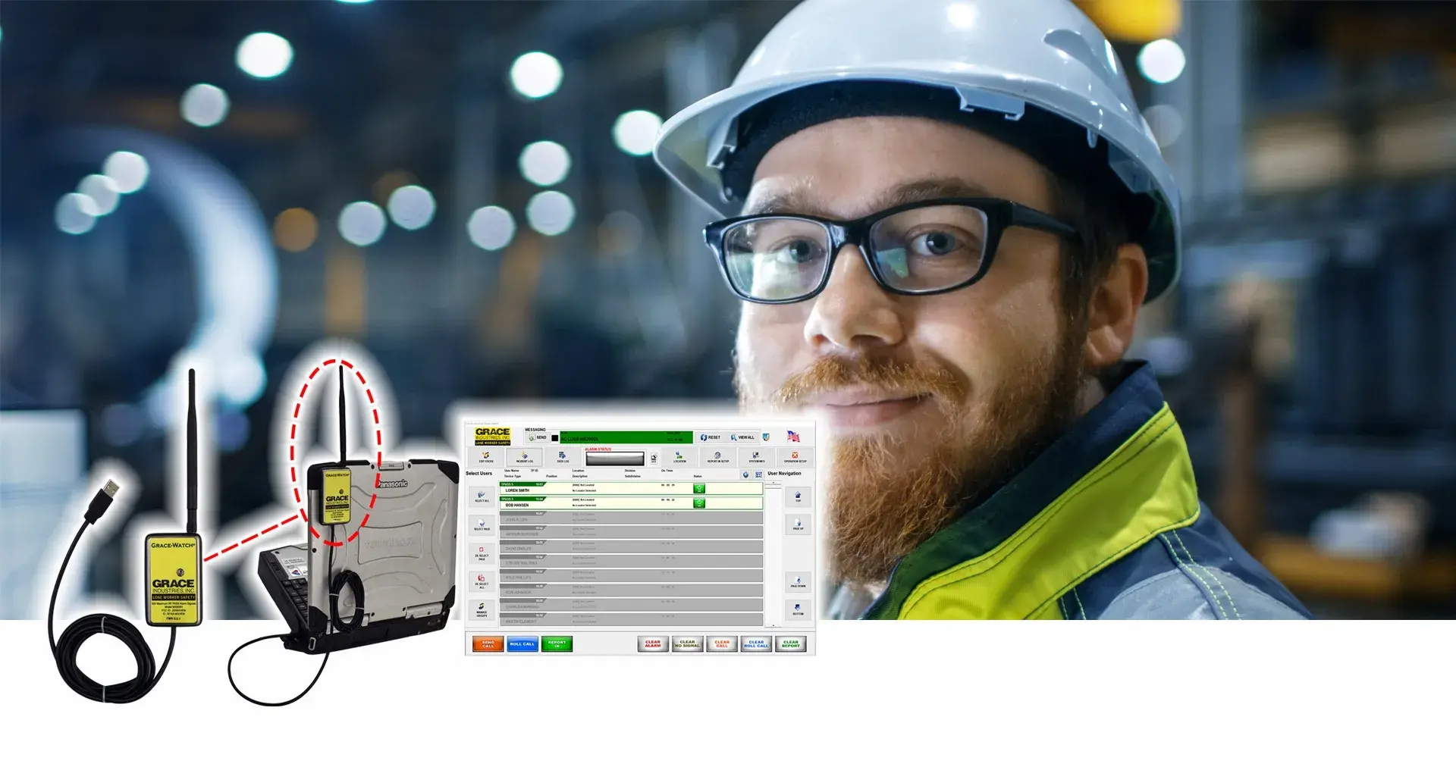Open the Incident Log icon

click(x=524, y=456)
